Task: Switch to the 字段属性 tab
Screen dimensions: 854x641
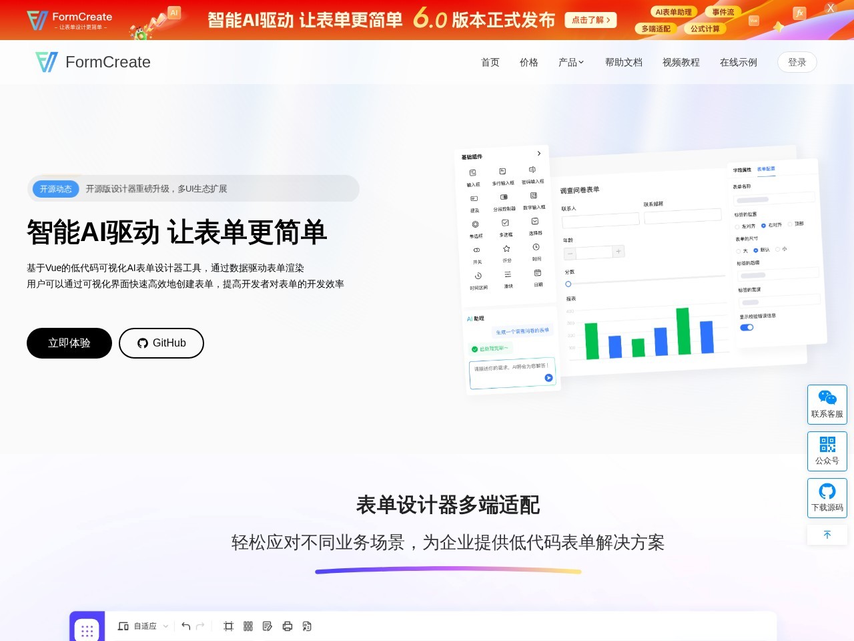Action: [742, 170]
